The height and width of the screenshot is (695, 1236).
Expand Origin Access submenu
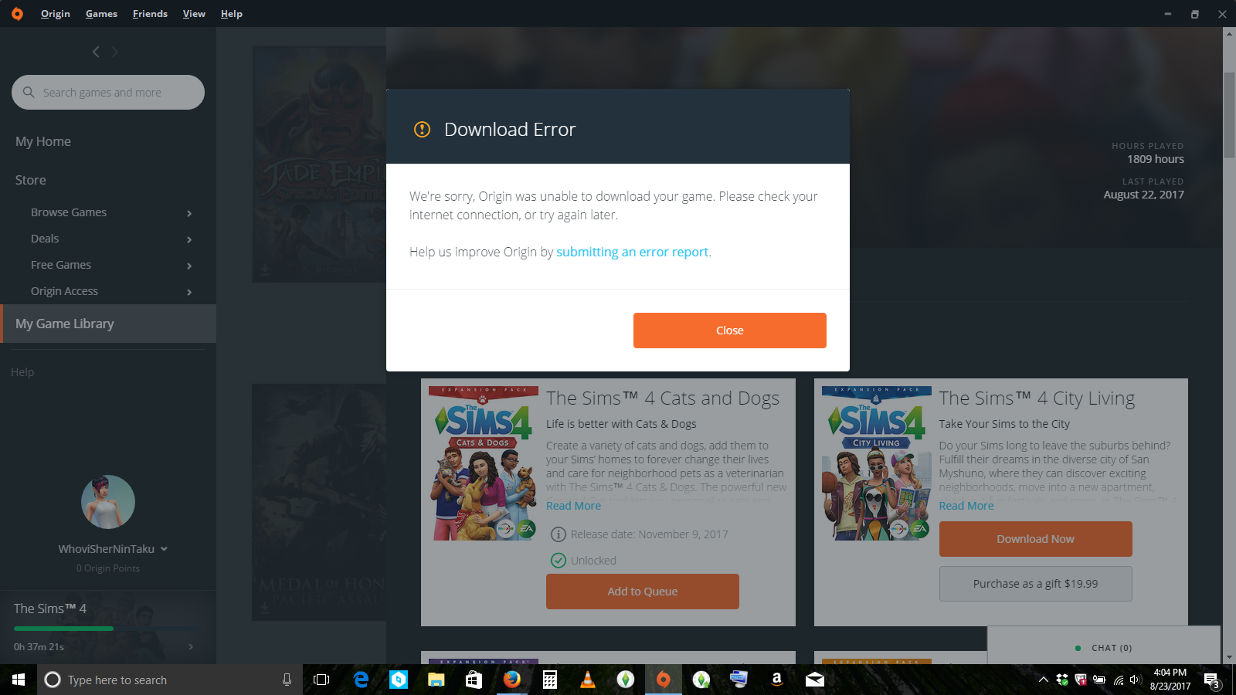(x=189, y=292)
